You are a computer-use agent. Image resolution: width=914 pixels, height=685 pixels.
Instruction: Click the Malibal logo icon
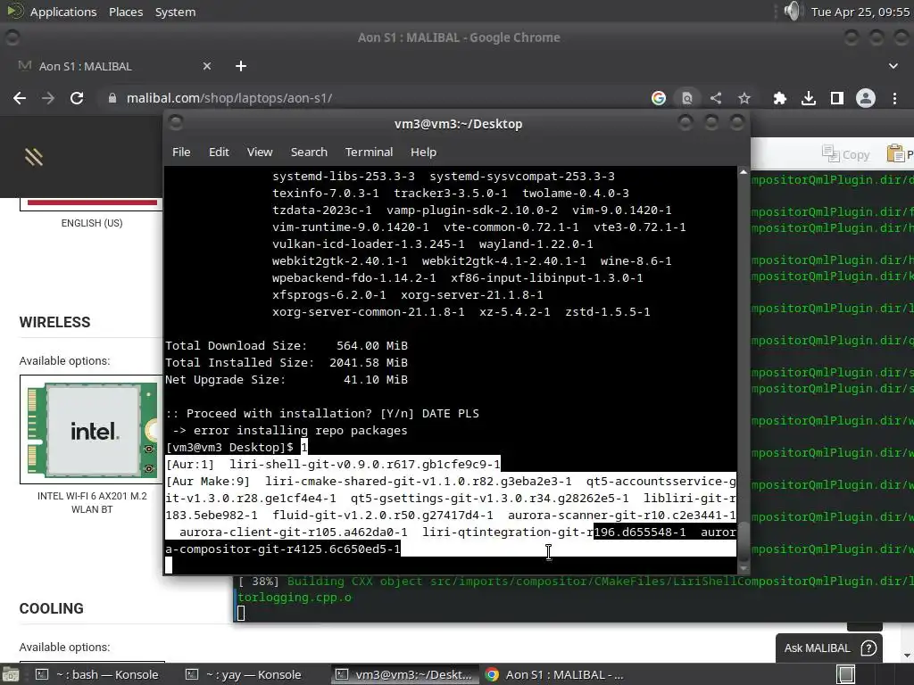pyautogui.click(x=34, y=157)
